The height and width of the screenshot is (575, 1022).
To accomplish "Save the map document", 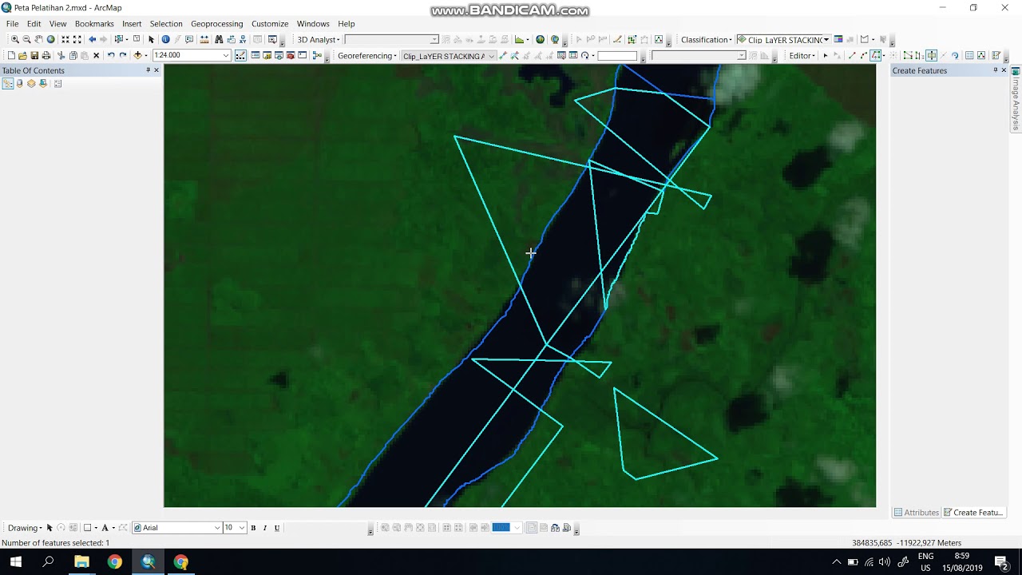I will tap(34, 55).
